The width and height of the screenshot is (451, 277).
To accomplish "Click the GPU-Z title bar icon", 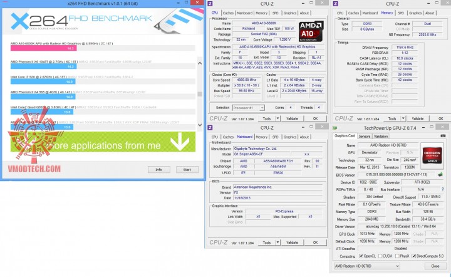I will [x=335, y=128].
